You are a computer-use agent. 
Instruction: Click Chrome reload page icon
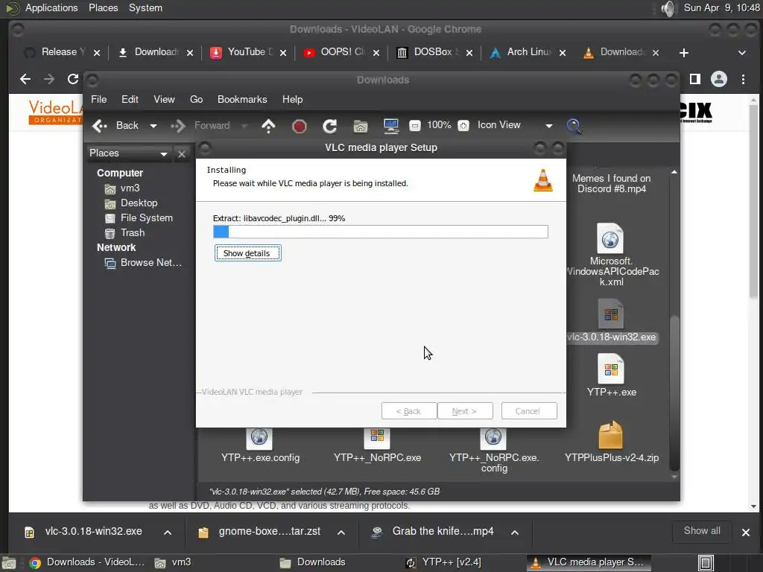point(73,79)
